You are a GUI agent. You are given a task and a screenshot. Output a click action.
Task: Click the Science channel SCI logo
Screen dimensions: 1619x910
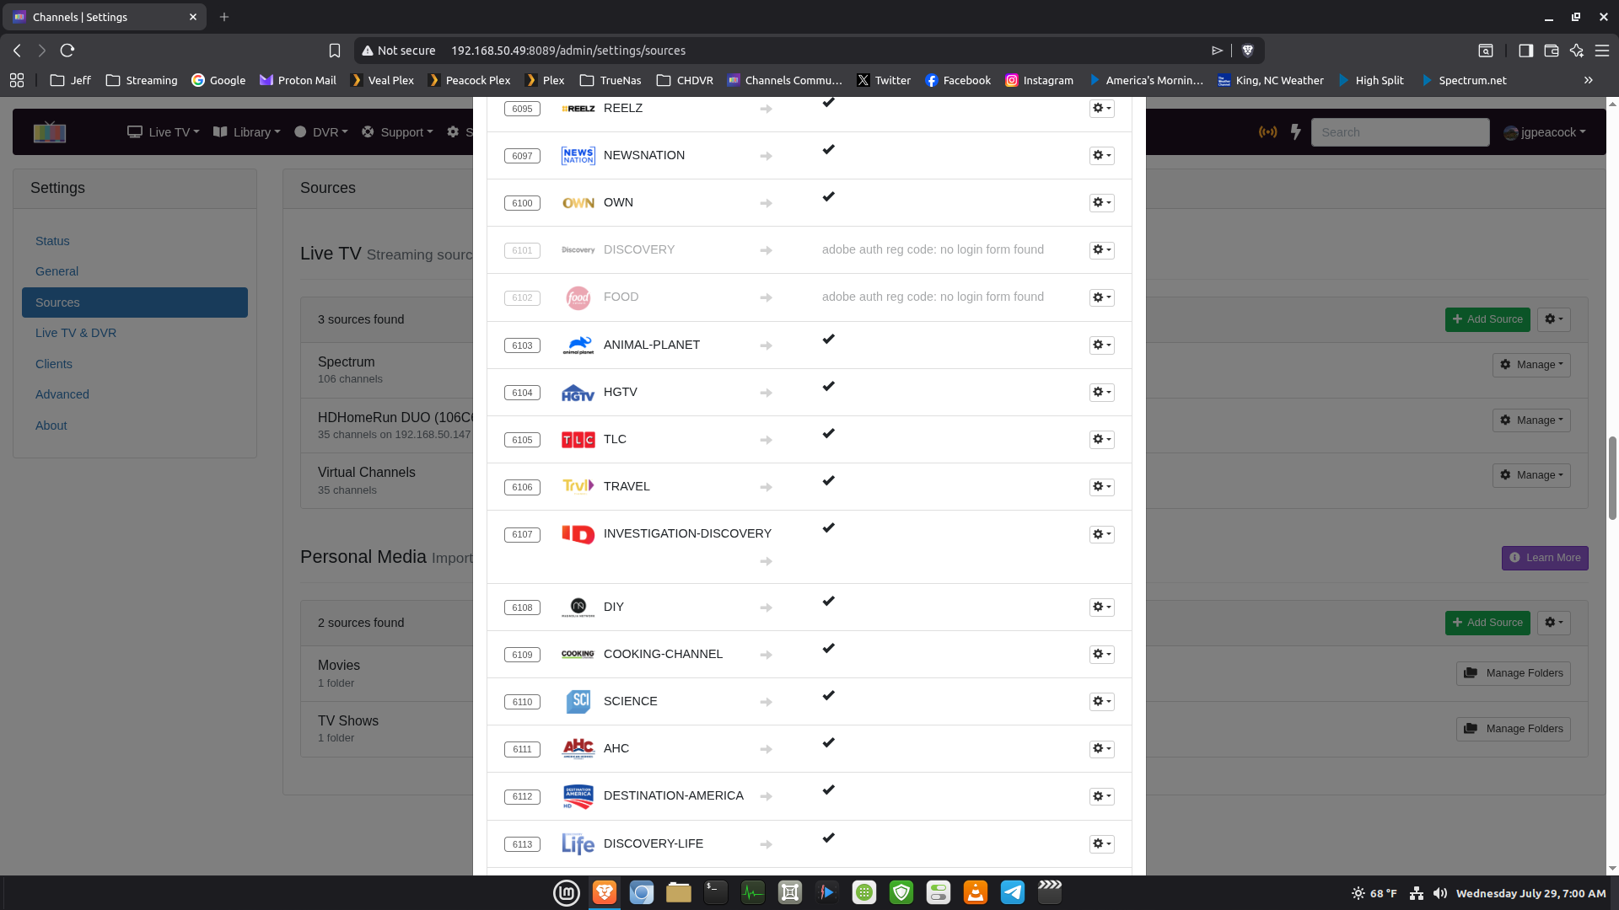point(578,701)
